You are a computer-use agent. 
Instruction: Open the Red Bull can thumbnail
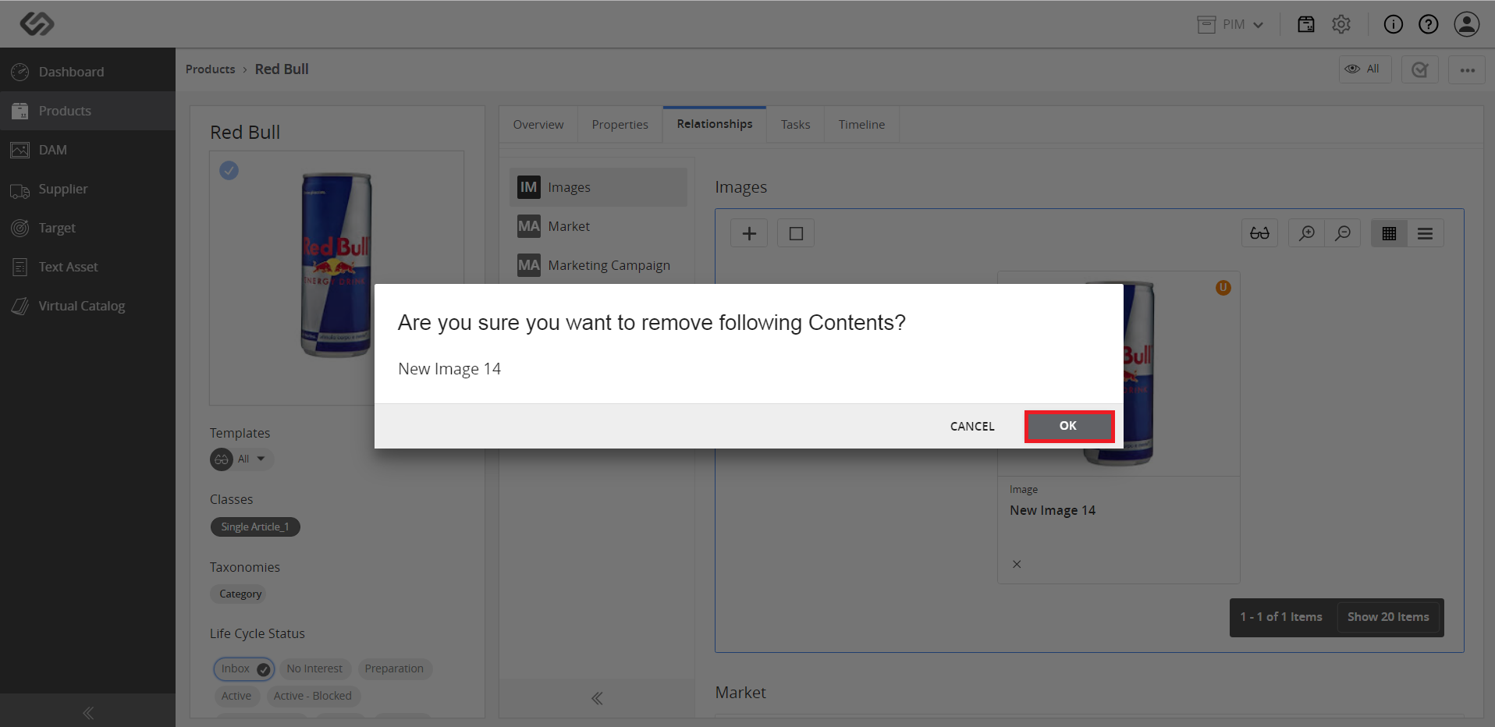coord(336,265)
